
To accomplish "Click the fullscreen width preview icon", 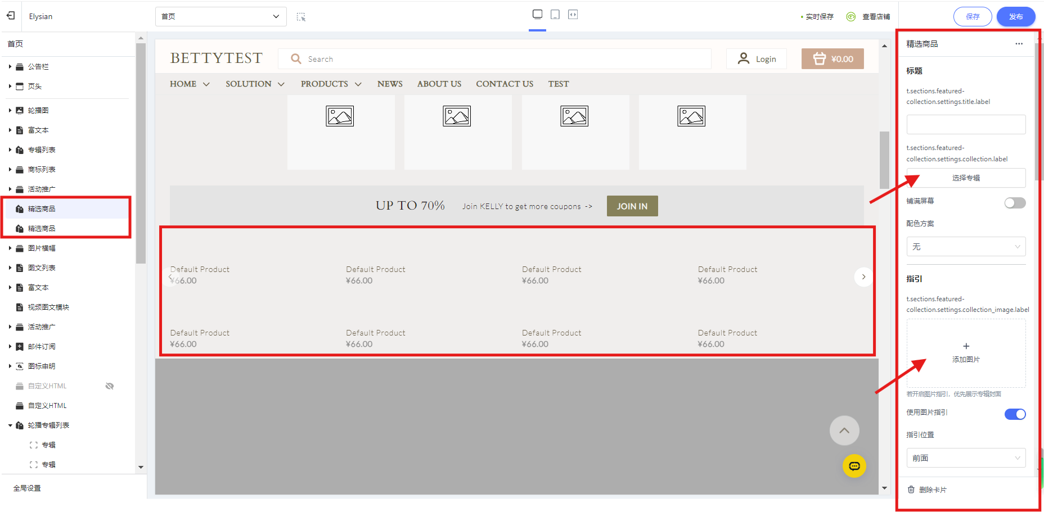I will pos(573,15).
